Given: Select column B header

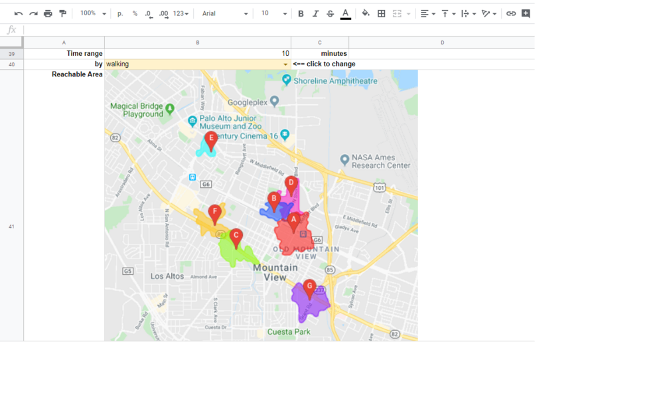Looking at the screenshot, I should coord(197,42).
